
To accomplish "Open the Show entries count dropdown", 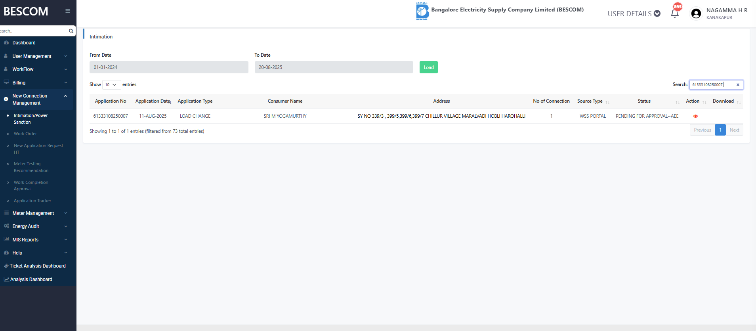I will click(x=111, y=85).
